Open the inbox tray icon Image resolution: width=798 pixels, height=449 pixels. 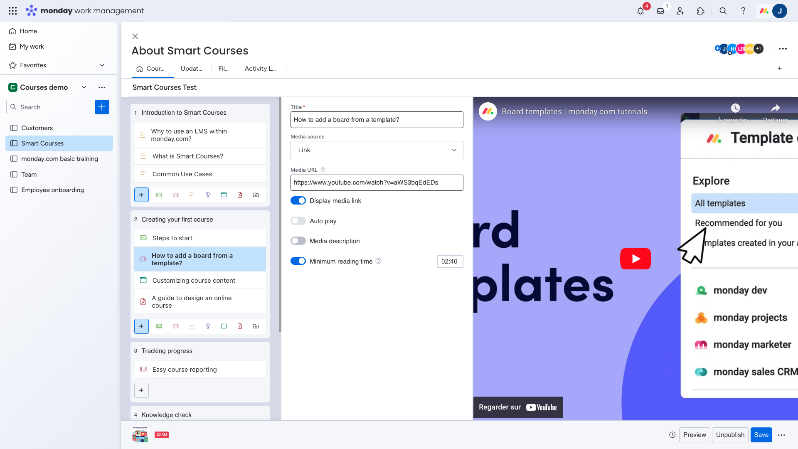coord(660,11)
